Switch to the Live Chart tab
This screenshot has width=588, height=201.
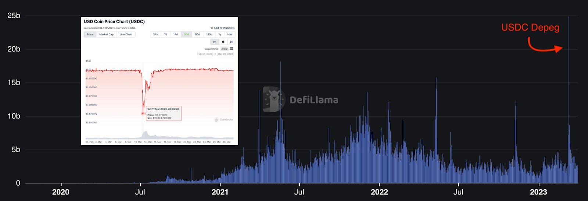126,35
